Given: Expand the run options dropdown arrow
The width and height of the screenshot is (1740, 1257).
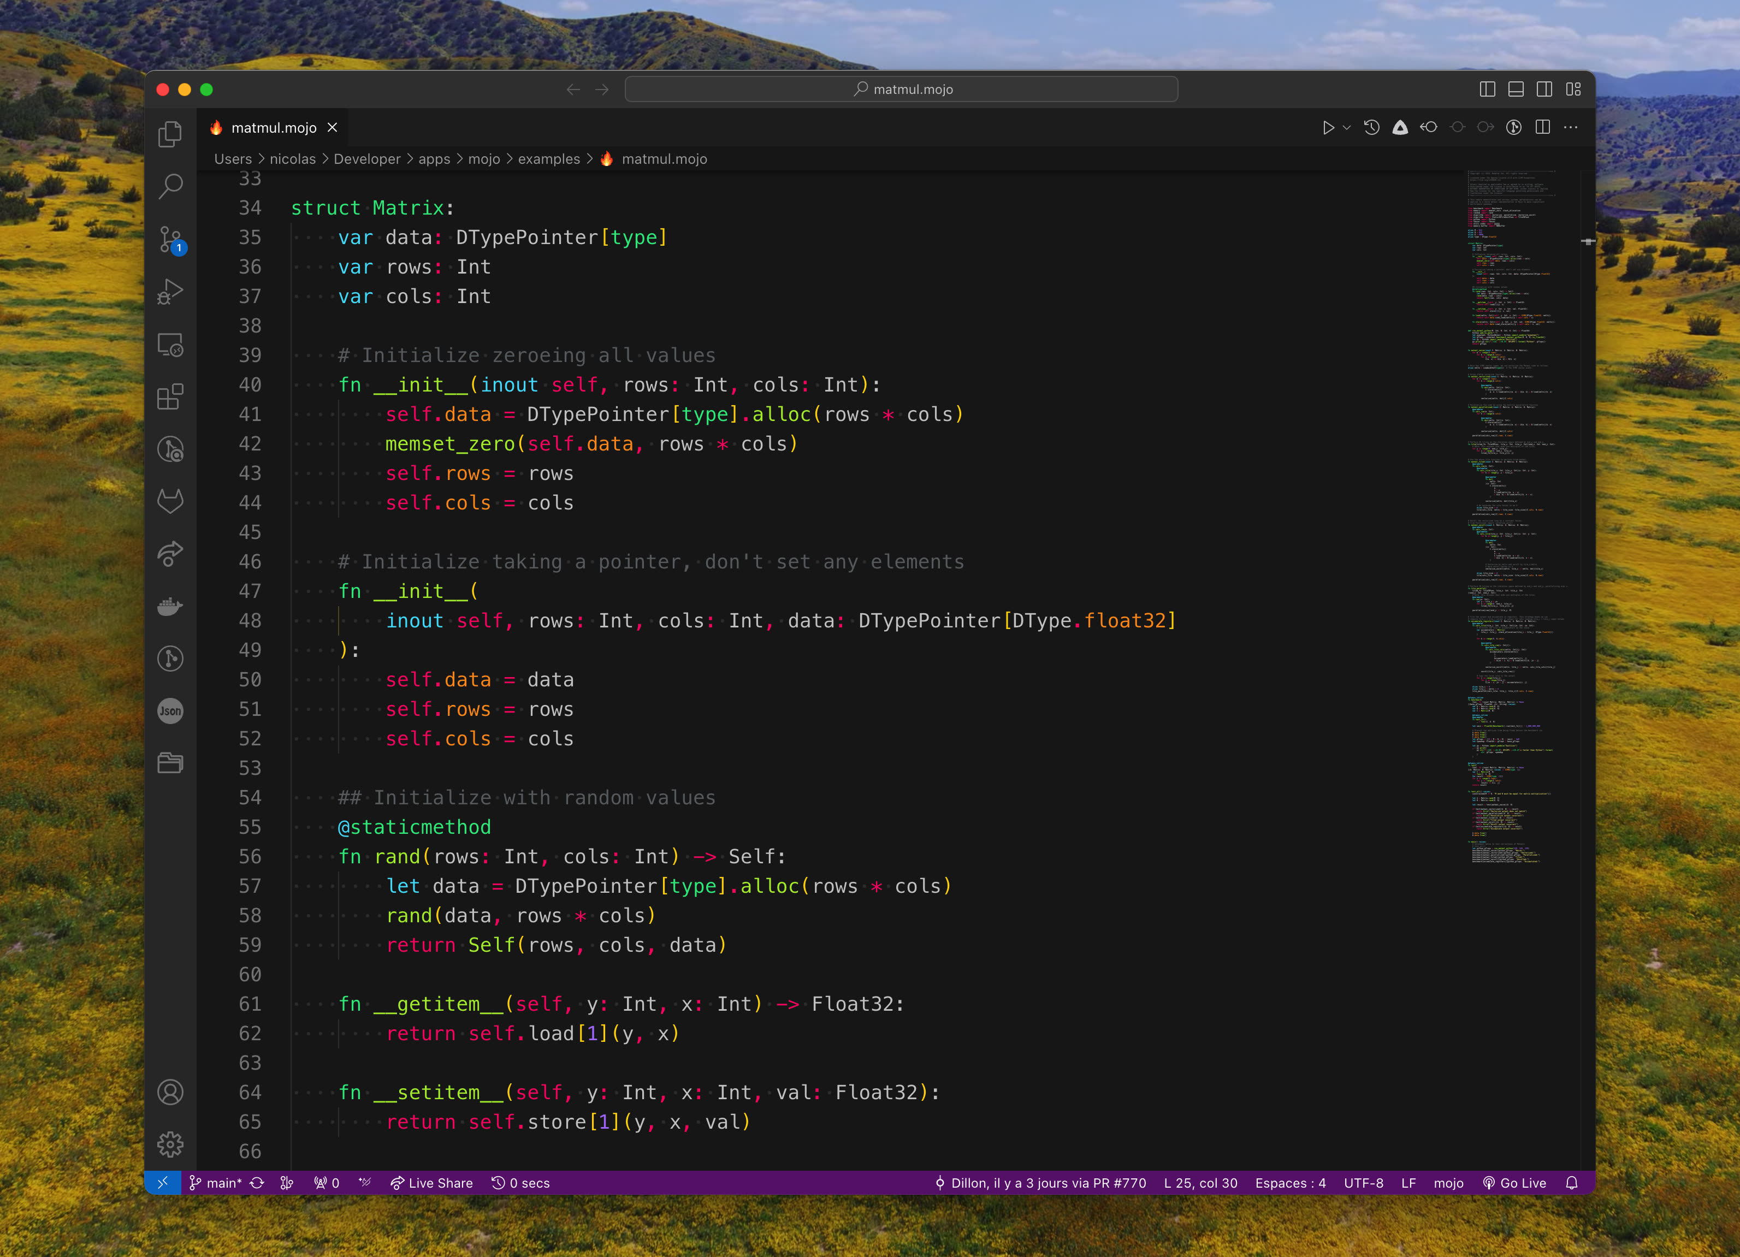Looking at the screenshot, I should [x=1346, y=128].
